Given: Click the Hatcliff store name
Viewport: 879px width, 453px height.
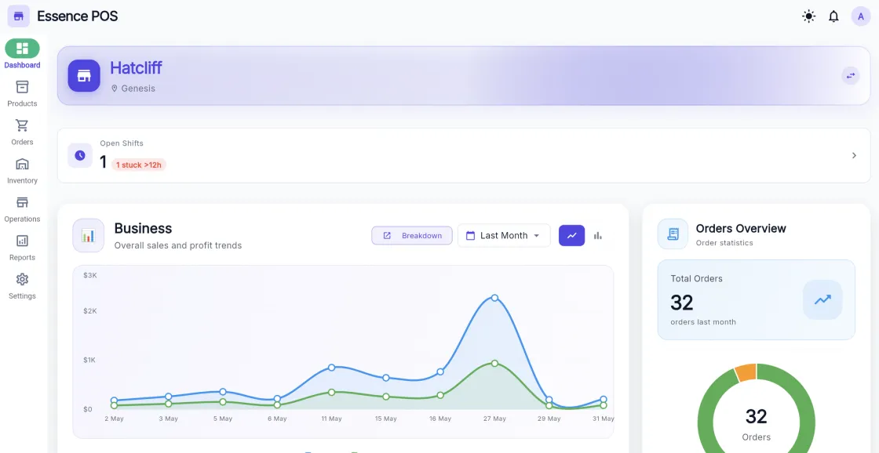Looking at the screenshot, I should [x=136, y=67].
